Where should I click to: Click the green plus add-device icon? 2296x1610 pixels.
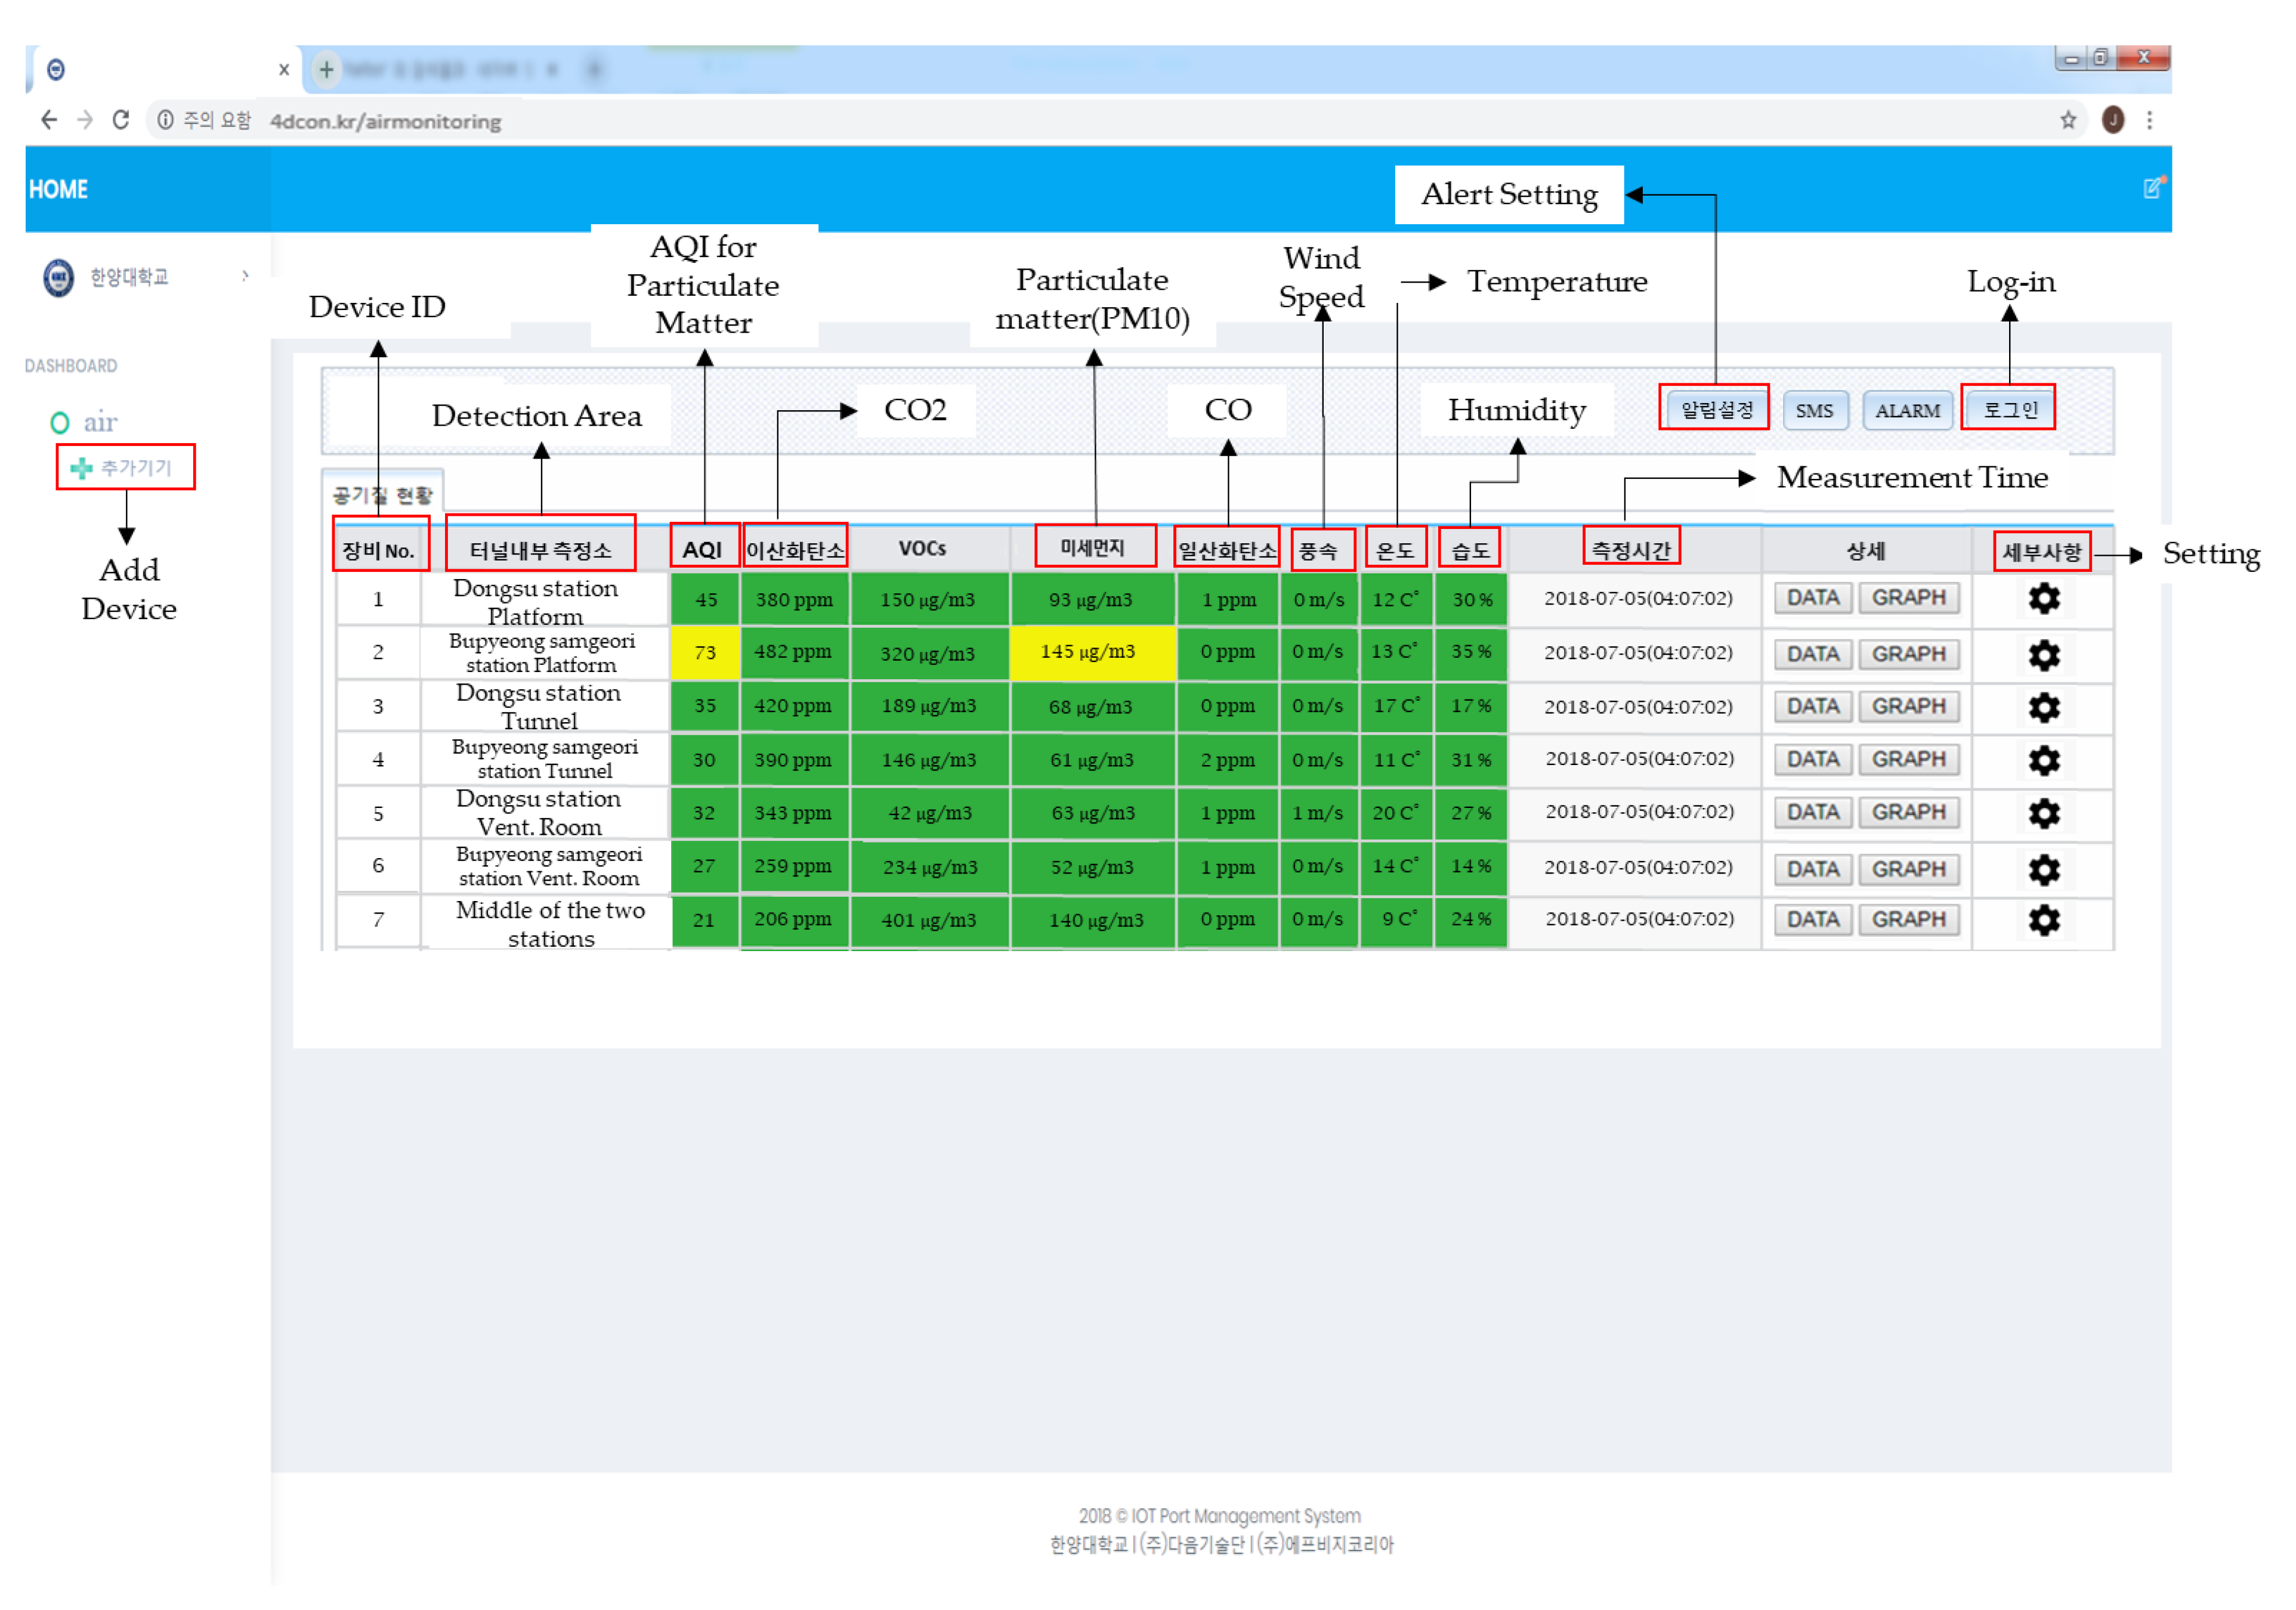(81, 467)
